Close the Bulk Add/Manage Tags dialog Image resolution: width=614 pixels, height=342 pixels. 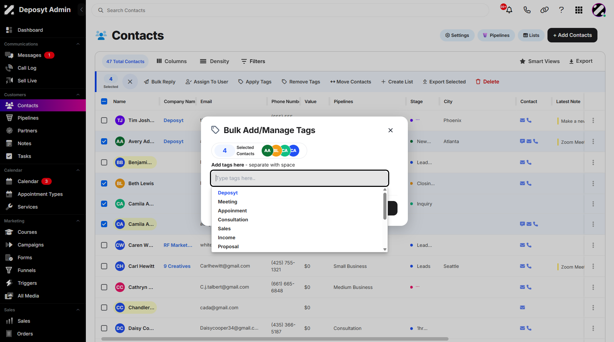[x=391, y=130]
